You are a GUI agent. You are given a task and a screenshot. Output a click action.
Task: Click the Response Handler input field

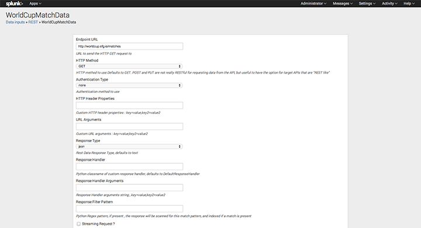pyautogui.click(x=129, y=167)
